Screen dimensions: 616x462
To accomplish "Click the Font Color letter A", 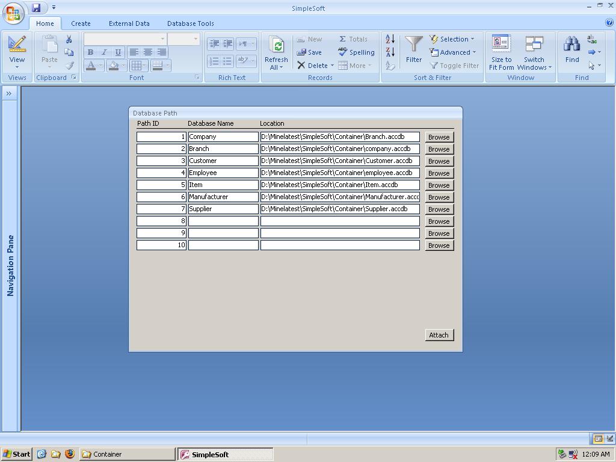I will 91,65.
